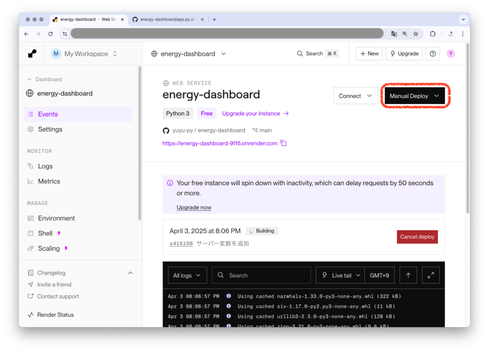Open Logs in the sidebar
Screen dimensions: 489x352
78,166
